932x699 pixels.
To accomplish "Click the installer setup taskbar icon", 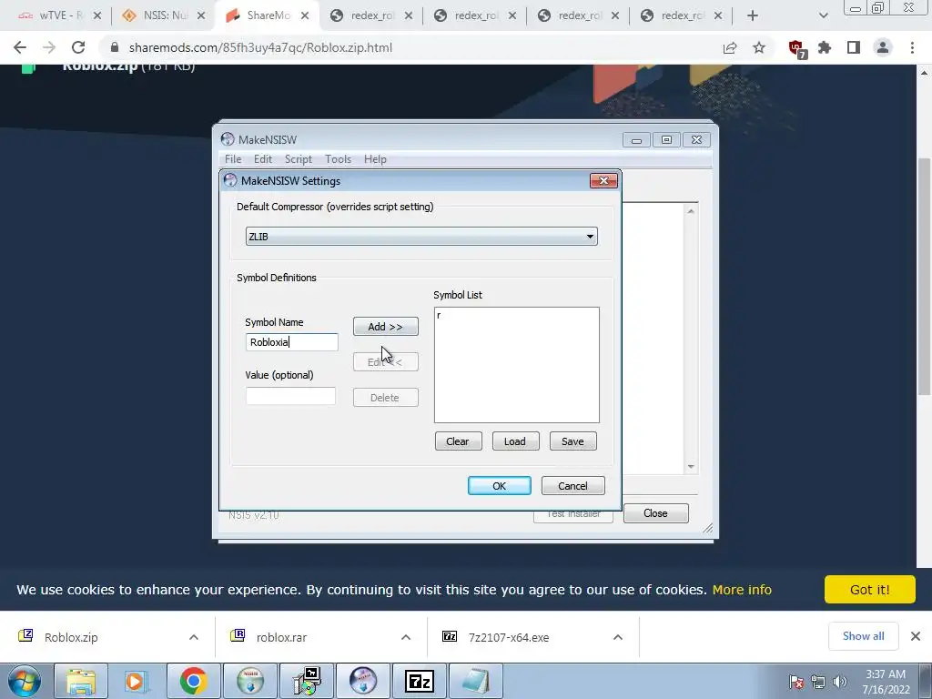I will [307, 681].
